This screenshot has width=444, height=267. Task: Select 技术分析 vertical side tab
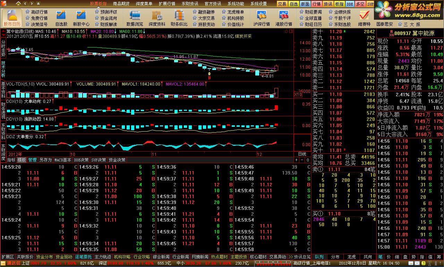(x=3, y=69)
